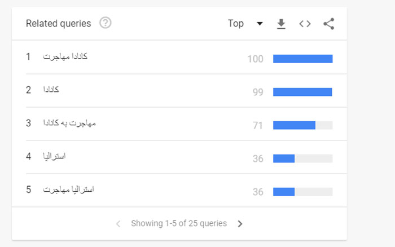The height and width of the screenshot is (247, 395).
Task: Share the Related queries card
Action: pyautogui.click(x=329, y=24)
